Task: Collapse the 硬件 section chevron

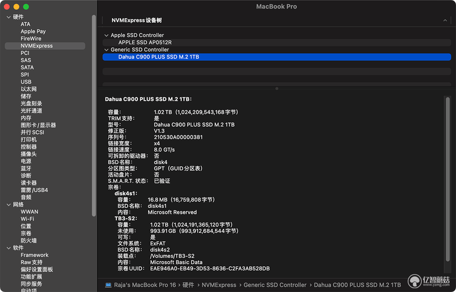Action: click(9, 17)
